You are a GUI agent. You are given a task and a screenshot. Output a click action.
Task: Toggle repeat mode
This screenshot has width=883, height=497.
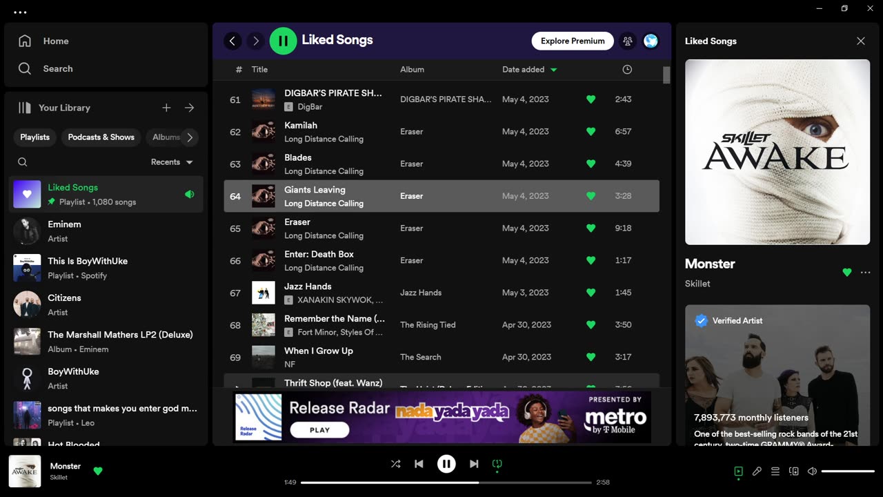pyautogui.click(x=497, y=464)
